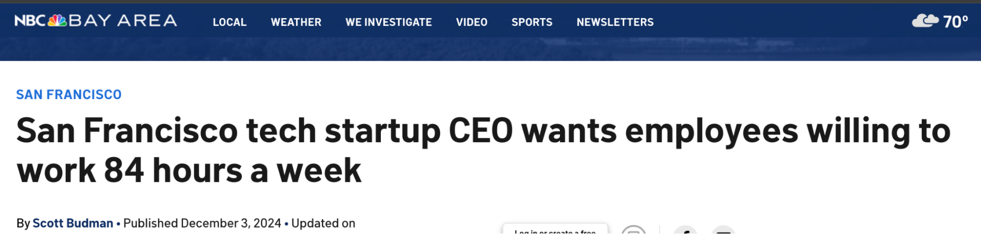981x234 pixels.
Task: Navigate to the SPORTS section
Action: (x=532, y=22)
